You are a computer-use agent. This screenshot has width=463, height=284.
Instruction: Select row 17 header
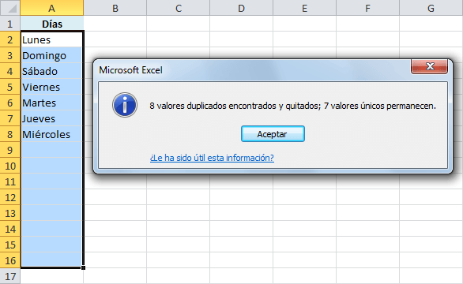tap(10, 276)
